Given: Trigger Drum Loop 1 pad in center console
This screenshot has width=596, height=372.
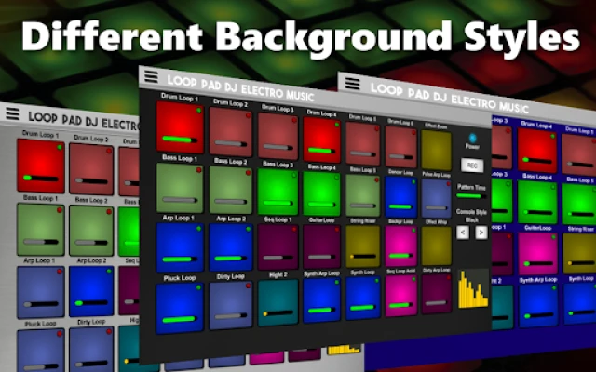Looking at the screenshot, I should [x=180, y=128].
